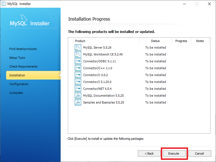Image resolution: width=216 pixels, height=162 pixels.
Task: Select the Connector/C++ 1.1.0 text
Action: coord(98,68)
